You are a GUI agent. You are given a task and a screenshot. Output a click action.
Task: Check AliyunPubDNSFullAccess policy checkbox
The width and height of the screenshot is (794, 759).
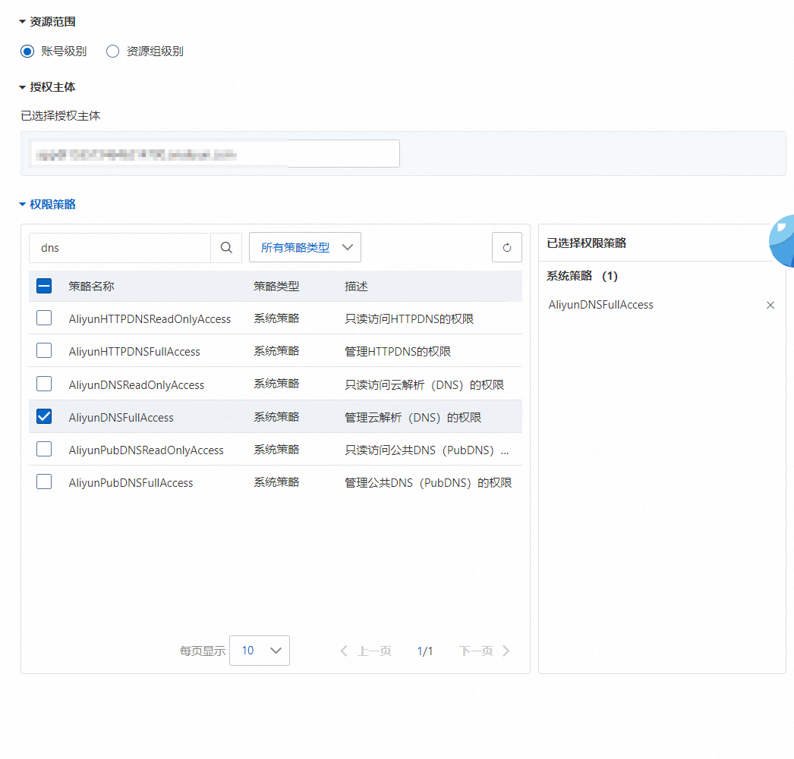click(x=44, y=481)
